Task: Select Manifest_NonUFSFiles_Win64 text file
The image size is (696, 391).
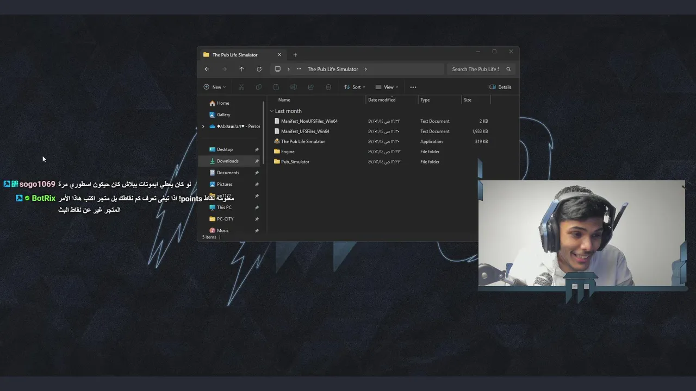Action: pyautogui.click(x=309, y=121)
